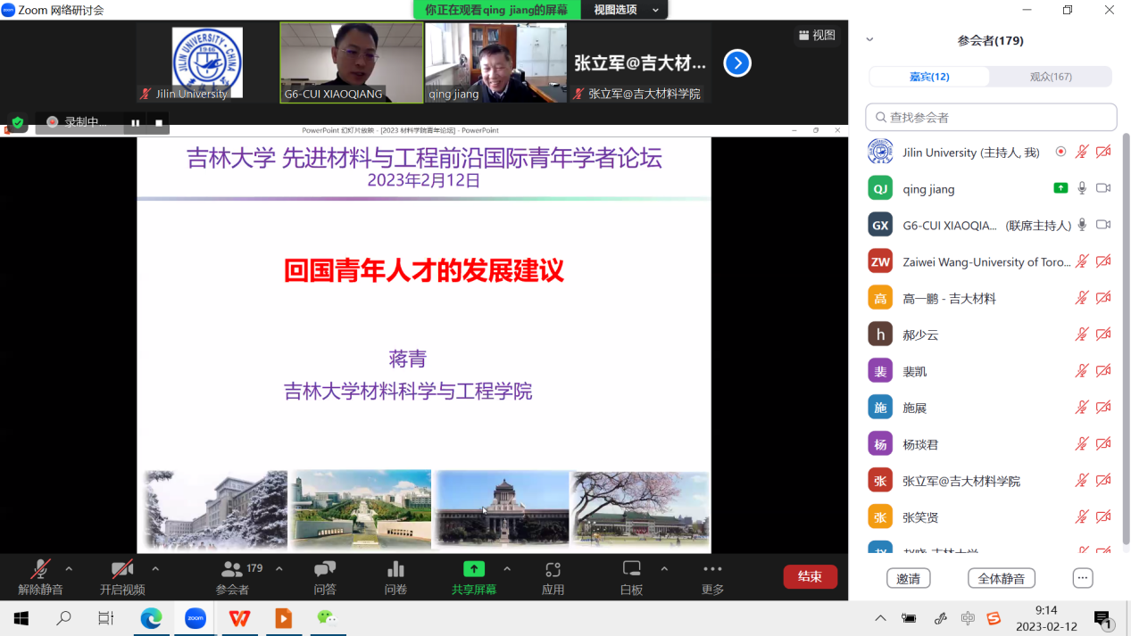
Task: Expand audio options next to 解除静音
Action: click(x=67, y=568)
